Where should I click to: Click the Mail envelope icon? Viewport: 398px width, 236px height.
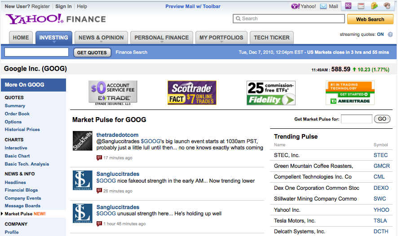pyautogui.click(x=323, y=6)
